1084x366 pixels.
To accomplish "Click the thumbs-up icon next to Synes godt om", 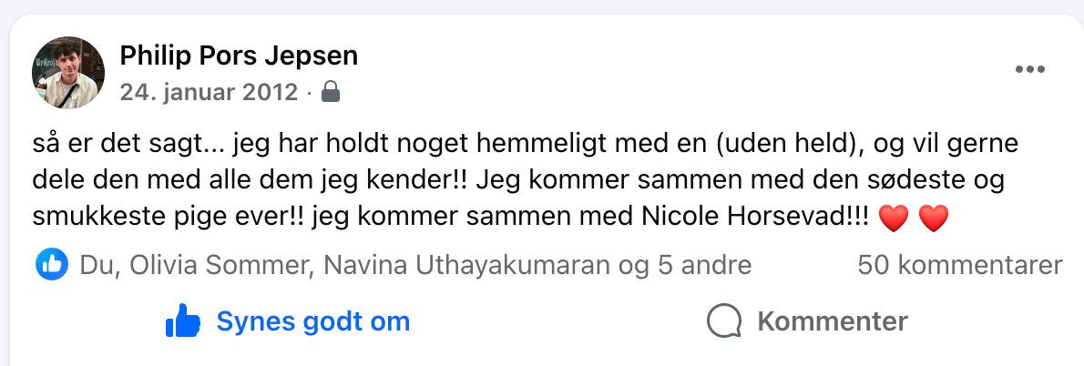I will [x=182, y=321].
